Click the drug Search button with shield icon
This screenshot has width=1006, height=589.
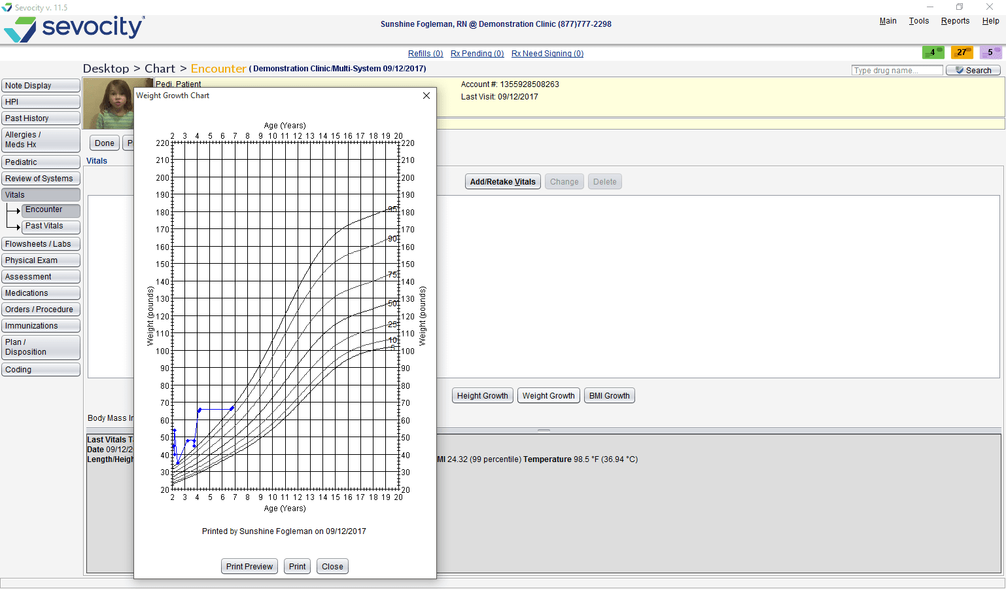973,71
